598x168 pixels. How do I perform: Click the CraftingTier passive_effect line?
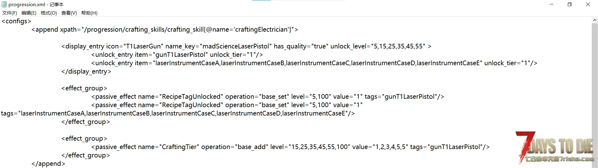tap(290, 147)
